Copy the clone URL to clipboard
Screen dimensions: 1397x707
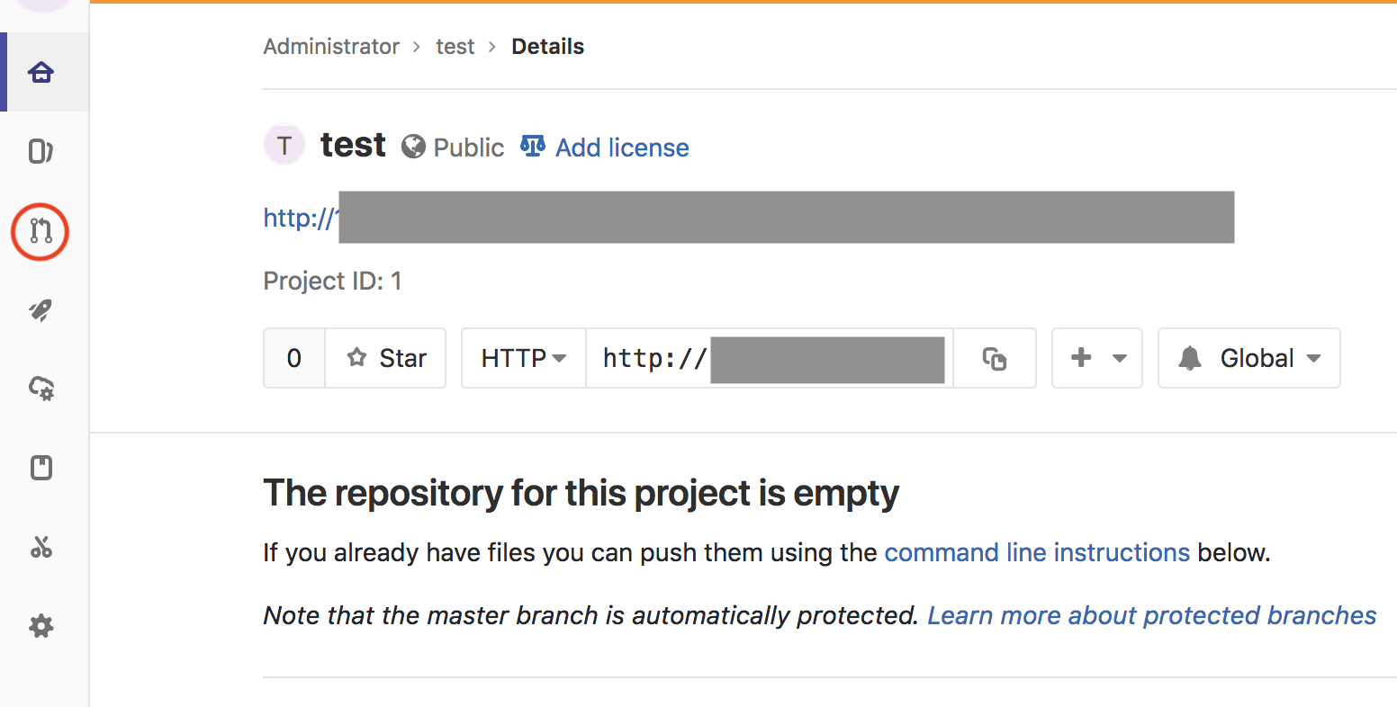pyautogui.click(x=995, y=358)
